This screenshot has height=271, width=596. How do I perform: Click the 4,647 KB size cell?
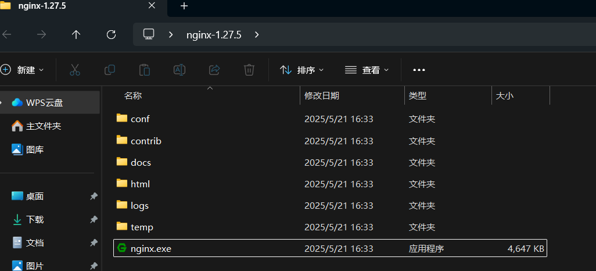(x=526, y=249)
